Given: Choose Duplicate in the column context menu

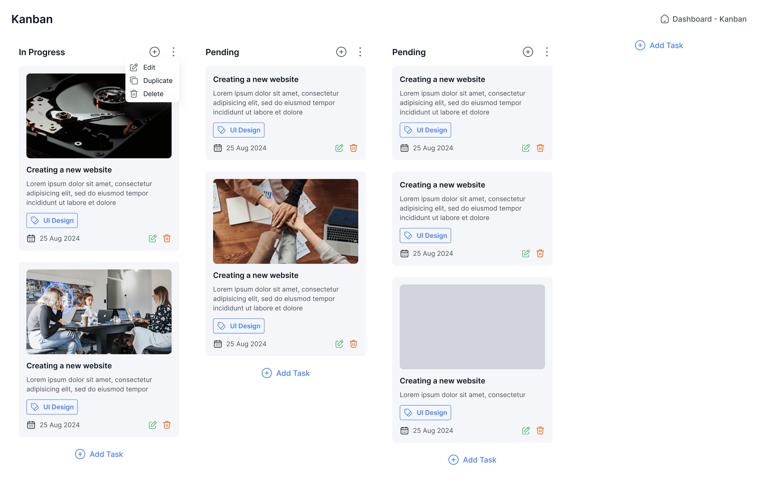Looking at the screenshot, I should coord(158,81).
